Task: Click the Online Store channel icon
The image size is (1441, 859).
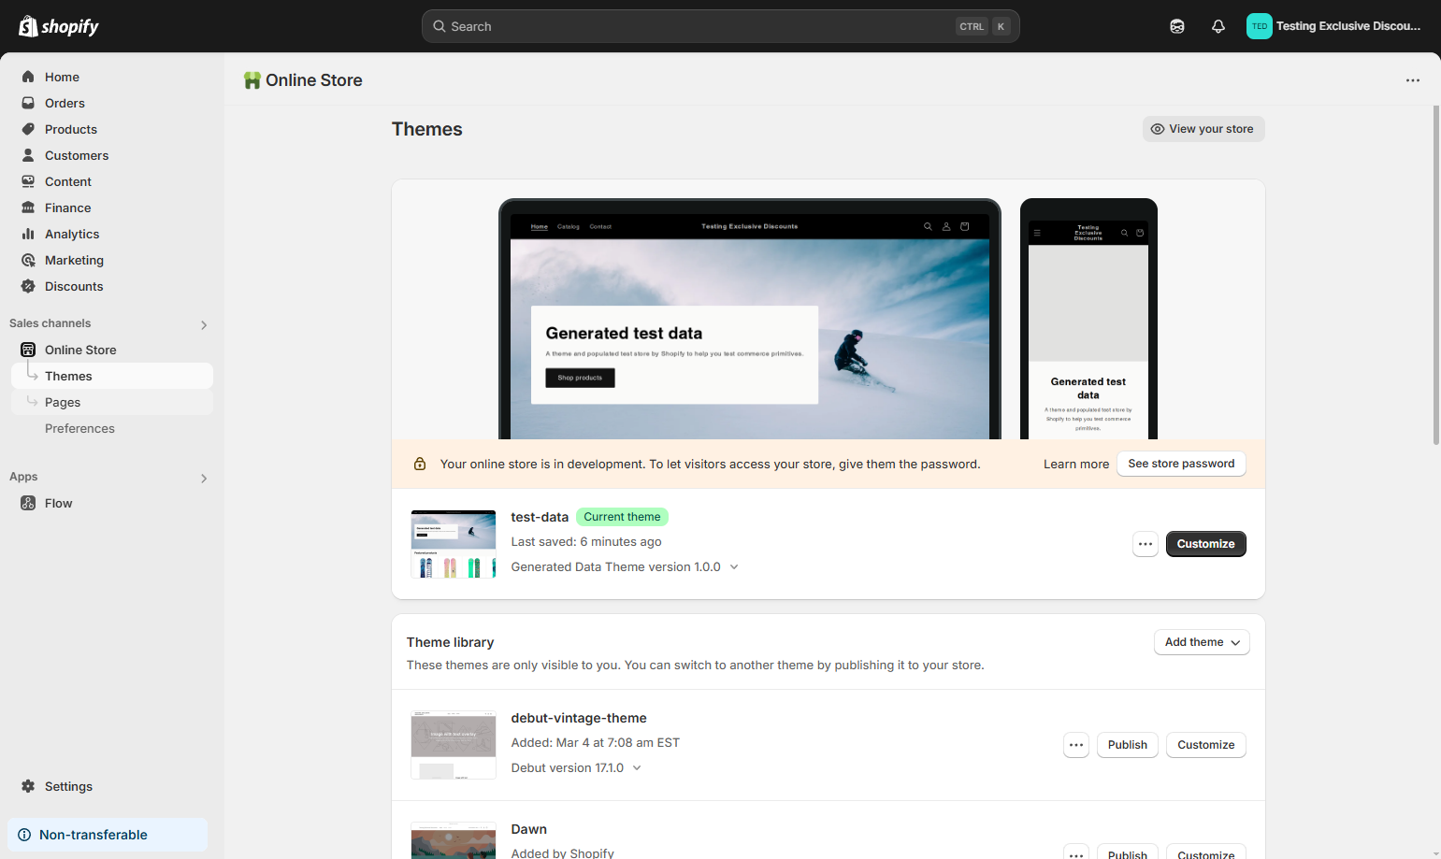Action: (28, 350)
